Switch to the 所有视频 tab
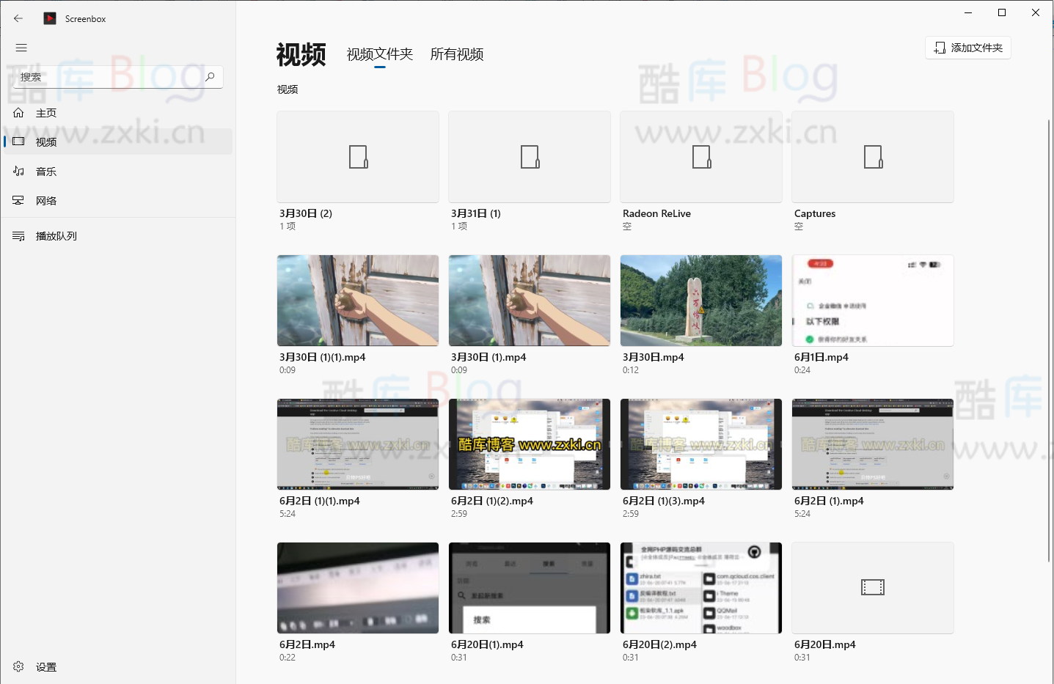Image resolution: width=1054 pixels, height=684 pixels. click(x=455, y=54)
